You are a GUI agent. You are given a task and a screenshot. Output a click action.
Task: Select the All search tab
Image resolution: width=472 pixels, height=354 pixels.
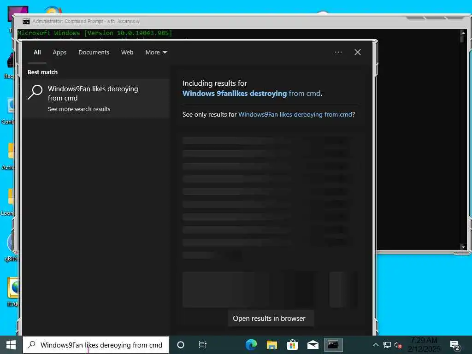click(37, 53)
